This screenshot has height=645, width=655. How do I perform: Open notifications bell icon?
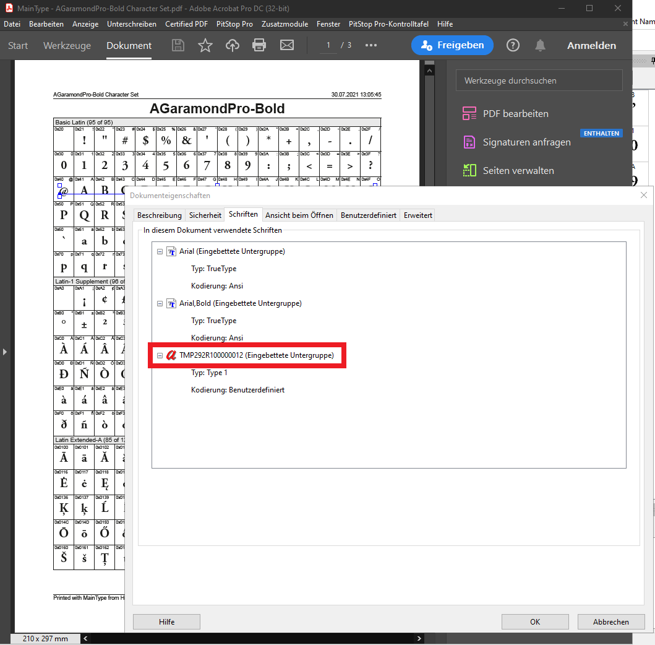click(540, 45)
